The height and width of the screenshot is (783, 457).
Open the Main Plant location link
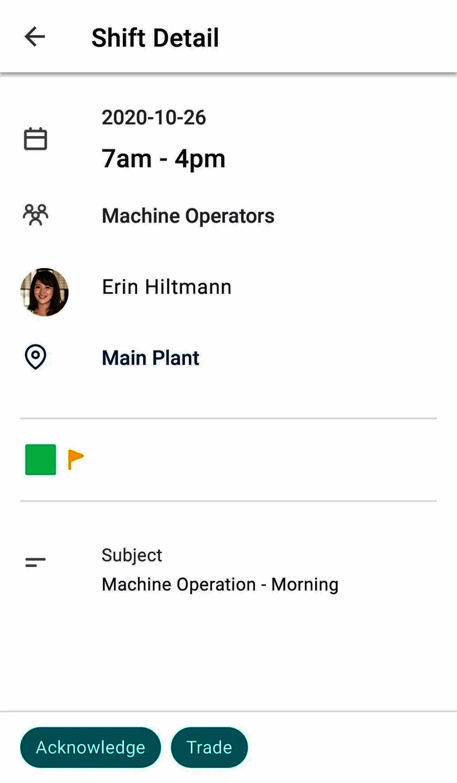[151, 358]
